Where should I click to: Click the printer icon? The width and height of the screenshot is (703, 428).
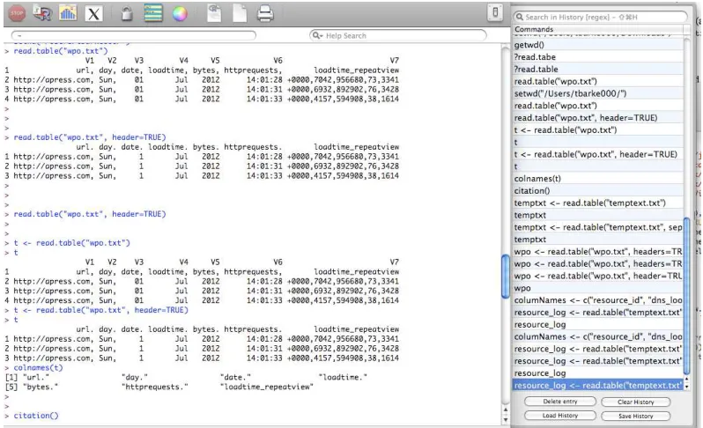point(265,13)
